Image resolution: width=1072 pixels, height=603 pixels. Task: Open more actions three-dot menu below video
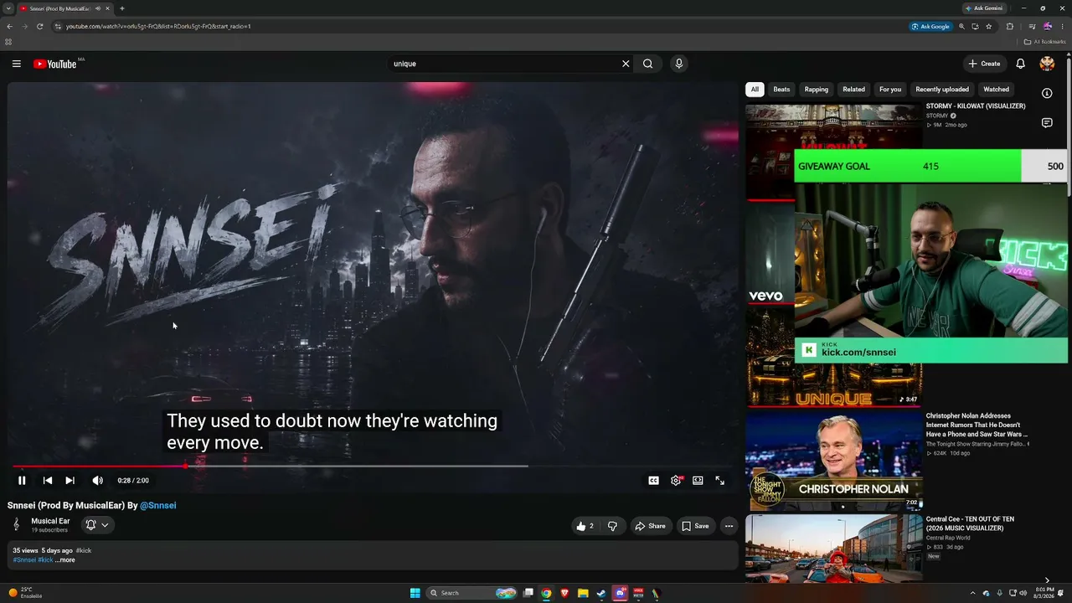[729, 526]
